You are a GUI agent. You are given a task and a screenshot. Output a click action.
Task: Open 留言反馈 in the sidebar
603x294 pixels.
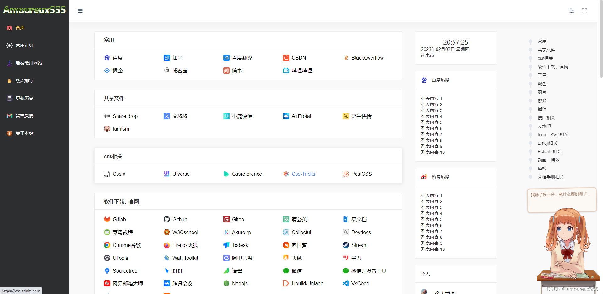(x=24, y=116)
